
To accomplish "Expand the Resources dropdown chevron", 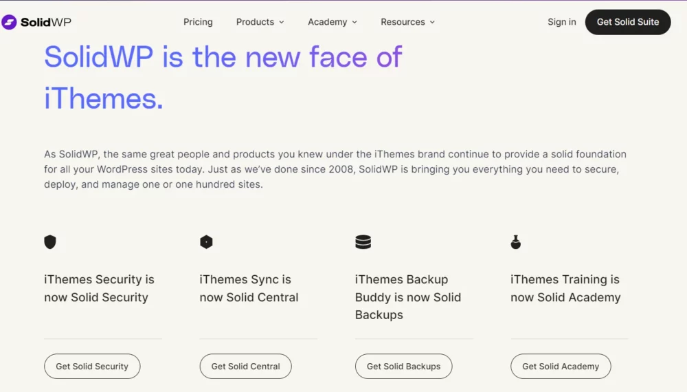I will (x=432, y=22).
